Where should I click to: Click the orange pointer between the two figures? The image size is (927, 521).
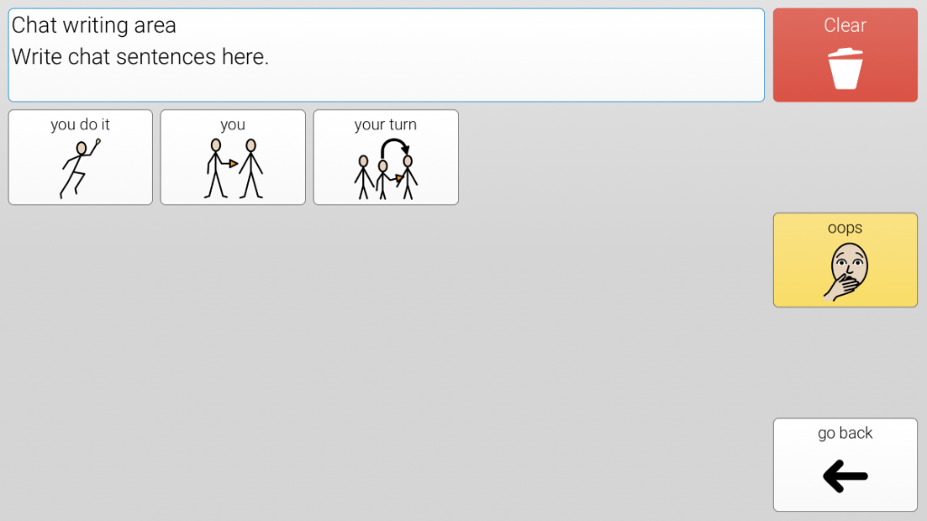point(233,164)
